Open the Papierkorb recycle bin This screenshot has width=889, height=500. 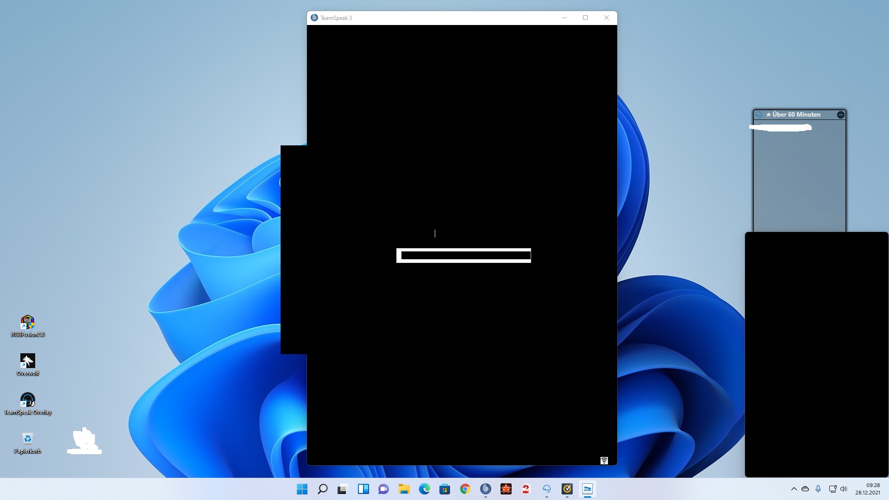point(28,439)
